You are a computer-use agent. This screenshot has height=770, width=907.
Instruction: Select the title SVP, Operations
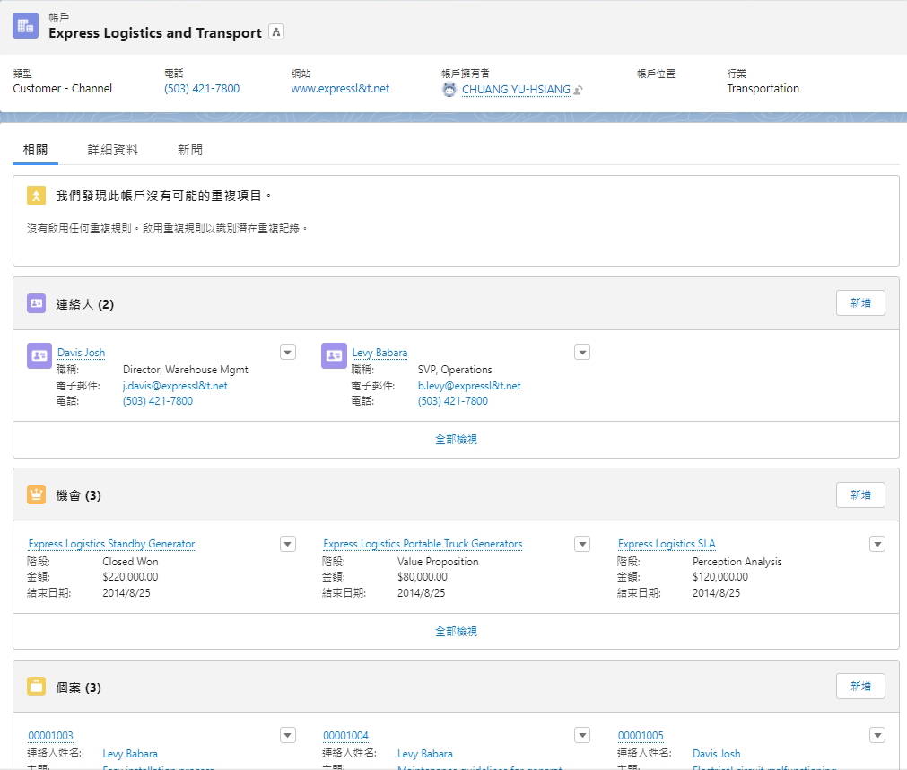coord(455,370)
